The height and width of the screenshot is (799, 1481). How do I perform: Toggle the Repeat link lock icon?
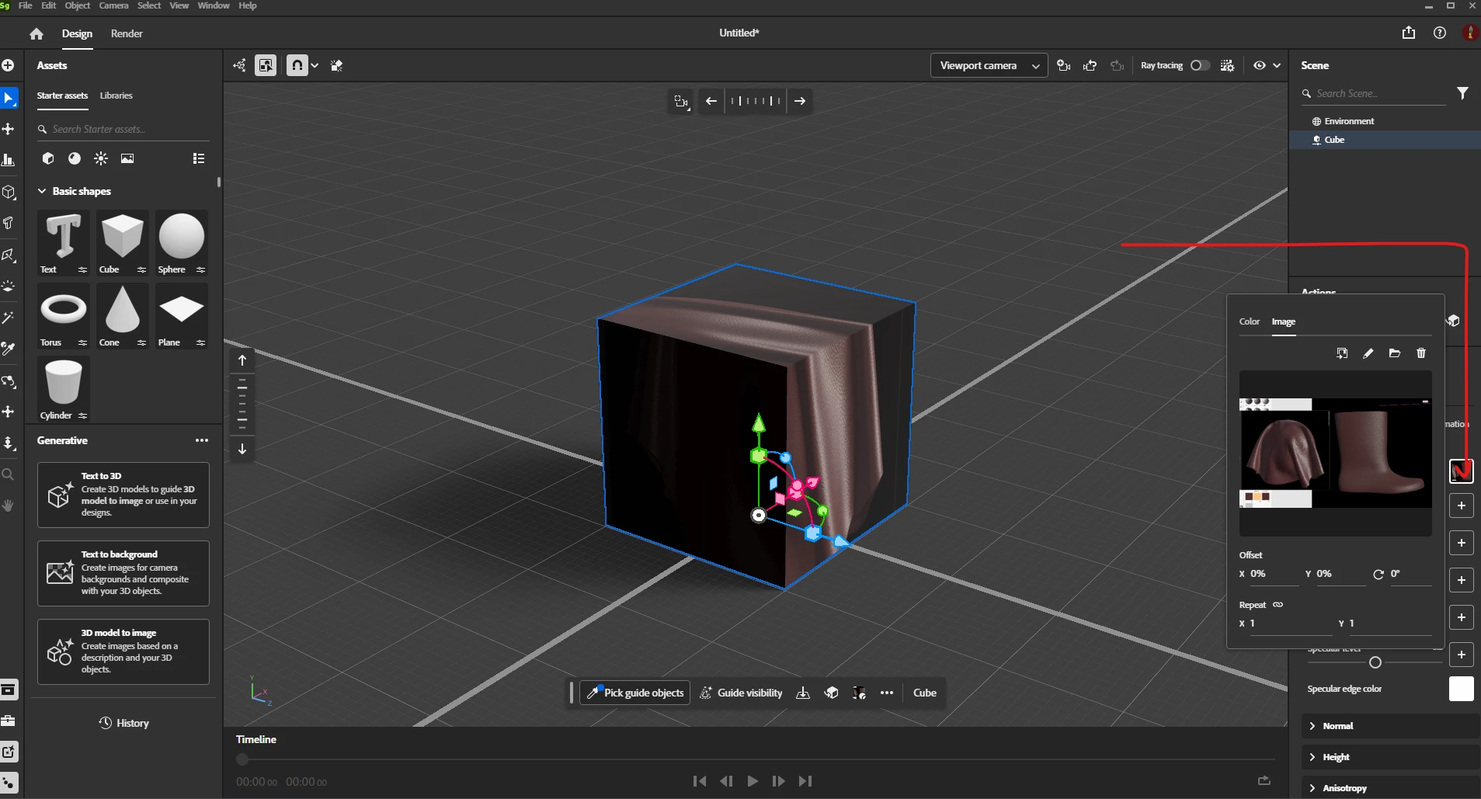tap(1278, 605)
